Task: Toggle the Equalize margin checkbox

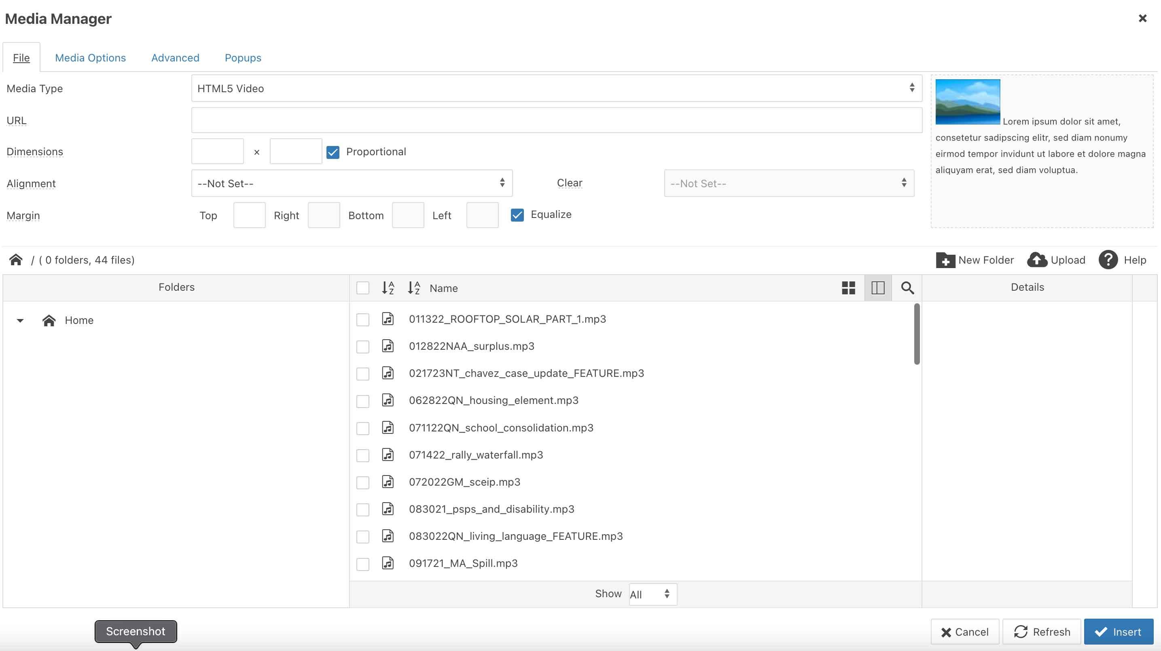Action: coord(517,216)
